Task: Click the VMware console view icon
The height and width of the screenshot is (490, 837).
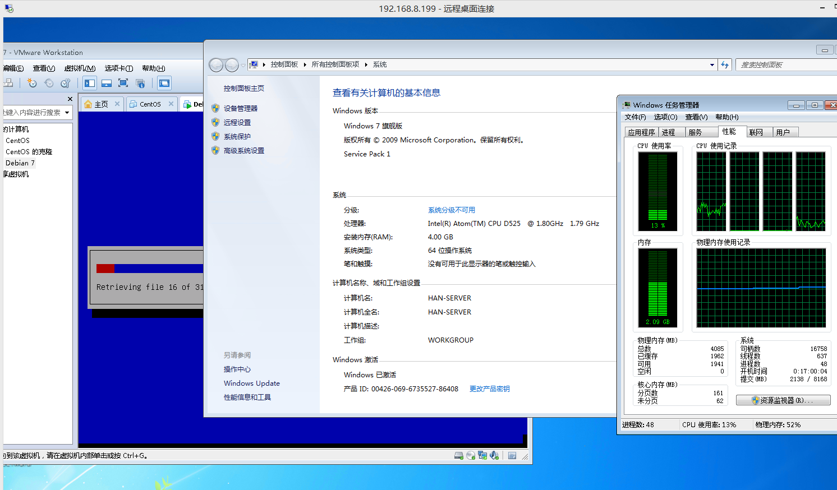Action: coord(164,83)
